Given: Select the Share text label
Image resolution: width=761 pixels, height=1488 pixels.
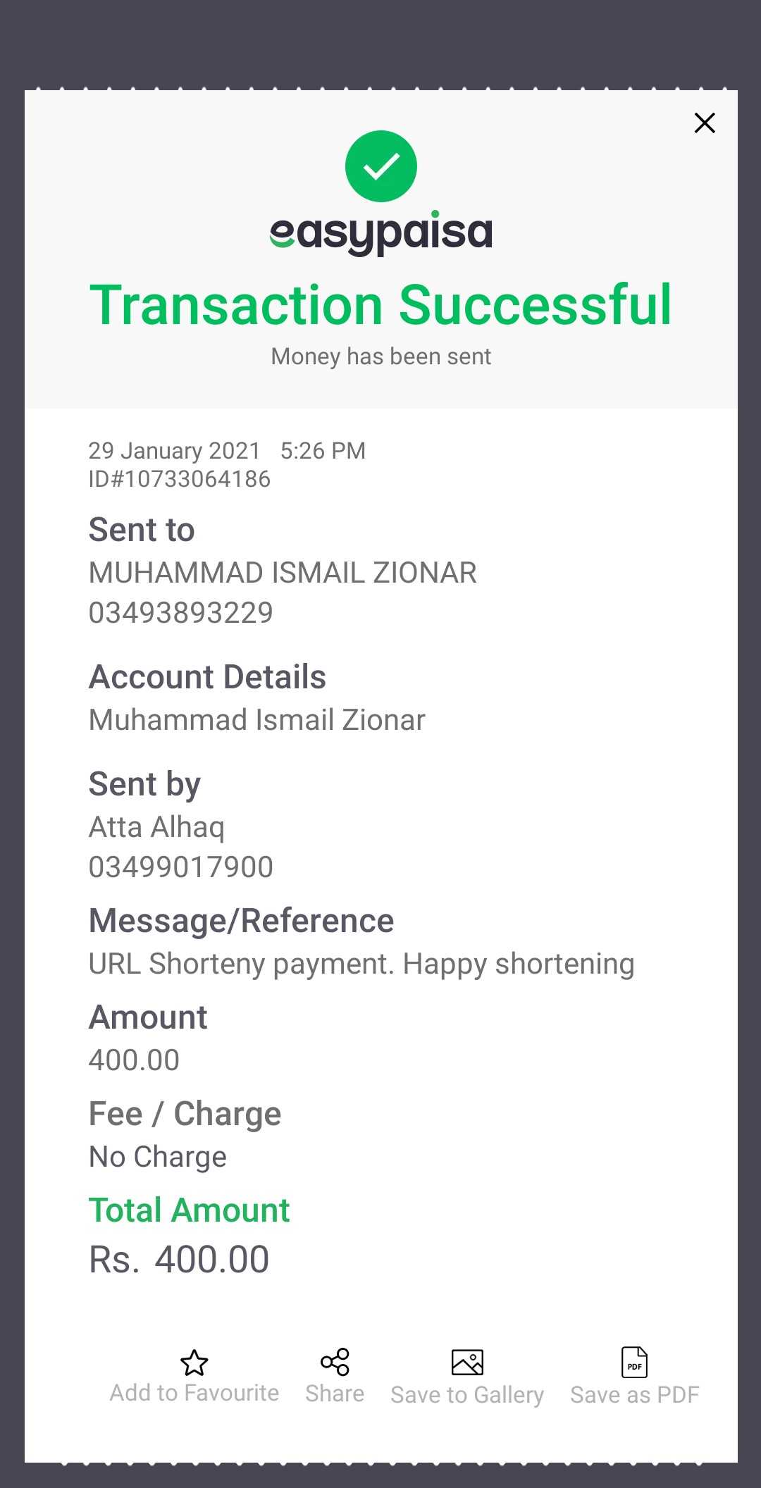Looking at the screenshot, I should tap(335, 1394).
